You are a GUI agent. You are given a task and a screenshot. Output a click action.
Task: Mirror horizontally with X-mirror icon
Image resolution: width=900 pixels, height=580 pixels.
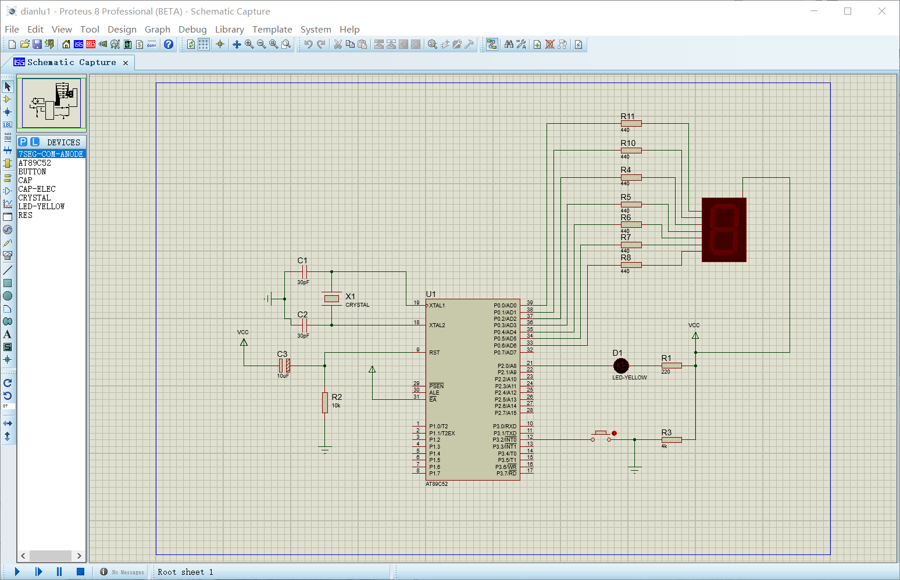8,424
